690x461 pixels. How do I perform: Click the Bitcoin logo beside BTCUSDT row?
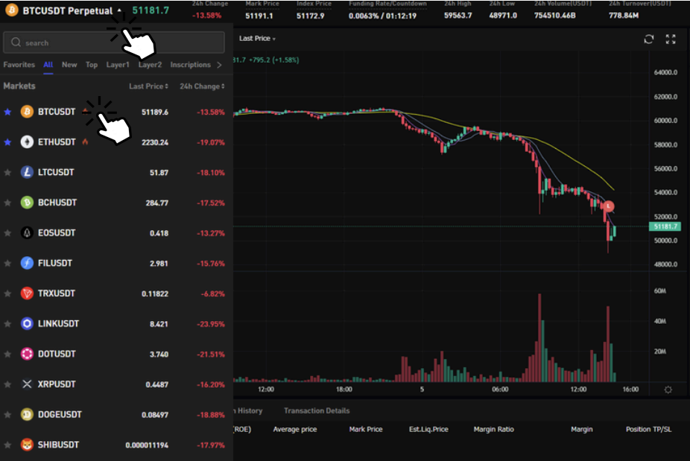(27, 112)
